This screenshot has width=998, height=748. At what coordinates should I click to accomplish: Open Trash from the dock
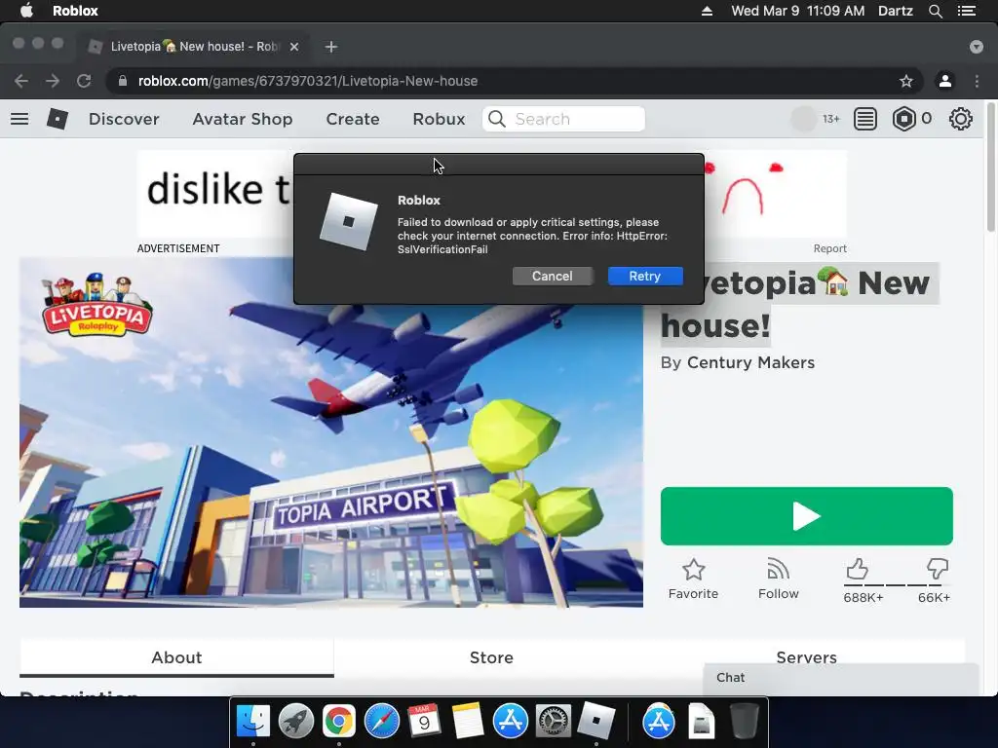(744, 721)
